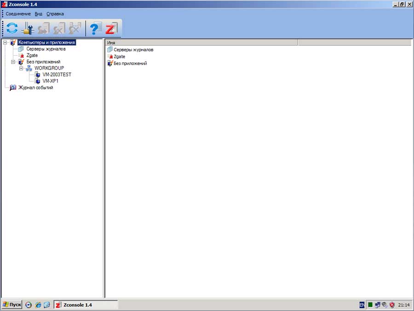This screenshot has height=311, width=414.
Task: Collapse the Компьютеры и приложения tree node
Action: [x=5, y=42]
